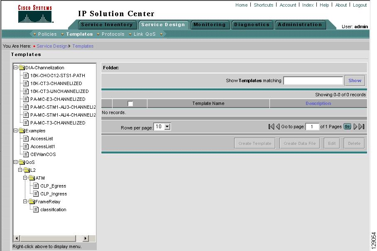Focus the Show Templates matching field
Image resolution: width=377 pixels, height=251 pixels.
coord(313,80)
